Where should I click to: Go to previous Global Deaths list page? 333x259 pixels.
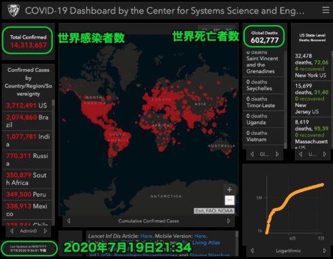(x=252, y=155)
